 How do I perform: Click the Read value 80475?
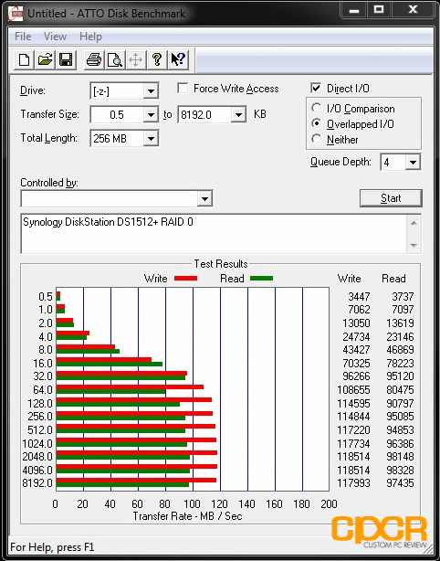(400, 389)
